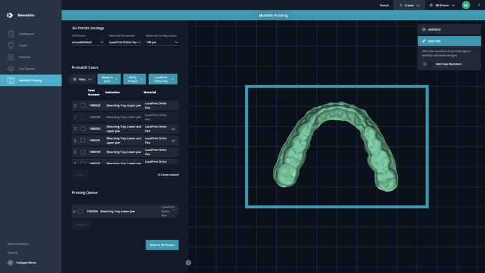Click the printer icon in top bar

[x=431, y=5]
